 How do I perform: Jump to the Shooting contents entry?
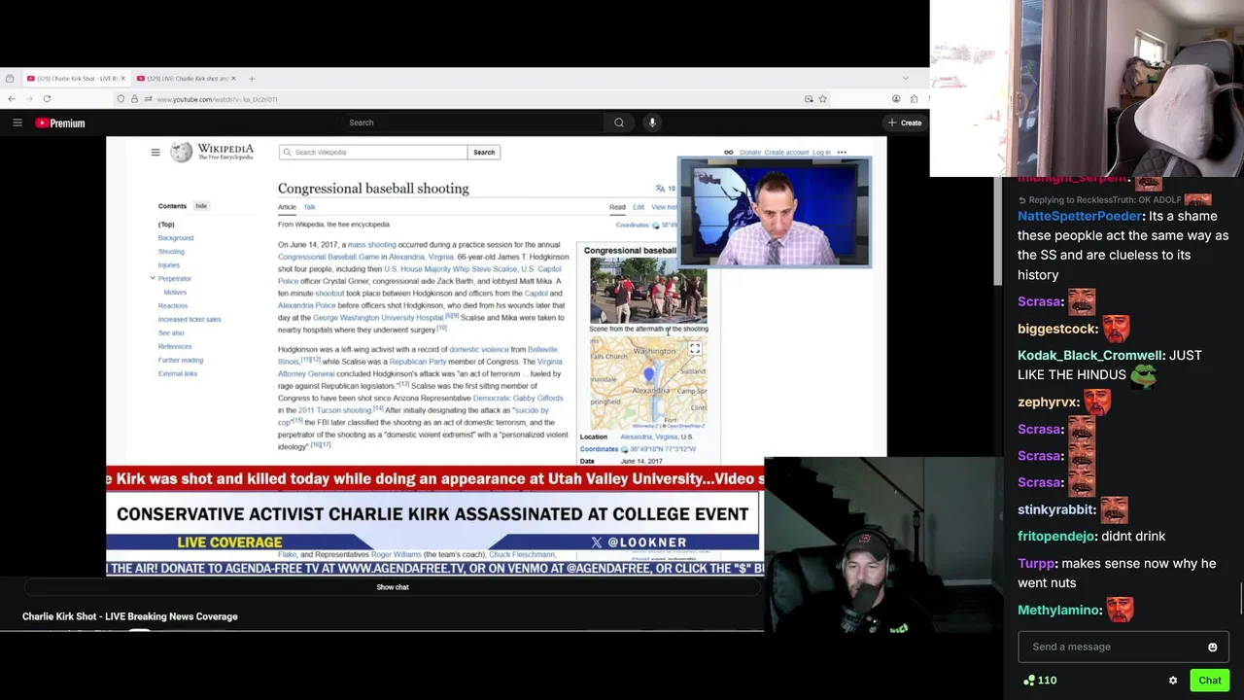(171, 252)
